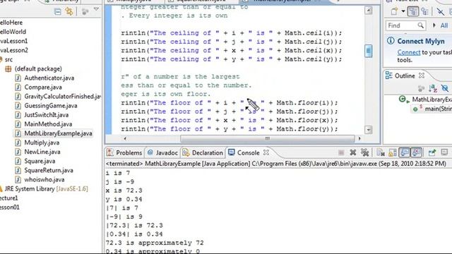Collapse all in Package Explorer
Screen dimensions: 452x254
58,11
